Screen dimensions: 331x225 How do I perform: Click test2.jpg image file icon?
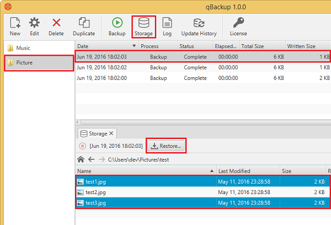(80, 192)
